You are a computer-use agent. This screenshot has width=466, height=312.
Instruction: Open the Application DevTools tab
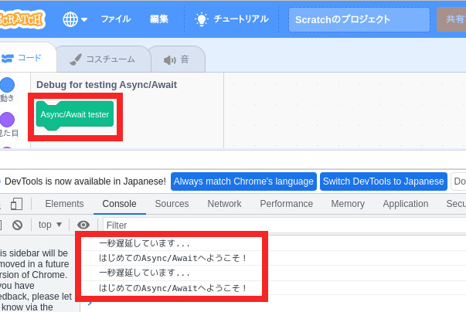(406, 204)
